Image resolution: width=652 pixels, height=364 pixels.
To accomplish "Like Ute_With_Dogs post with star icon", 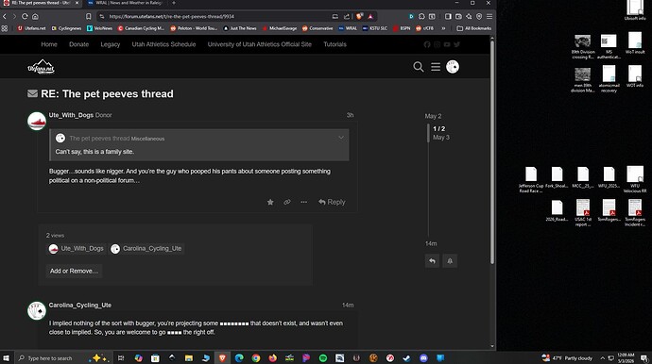I will click(270, 202).
